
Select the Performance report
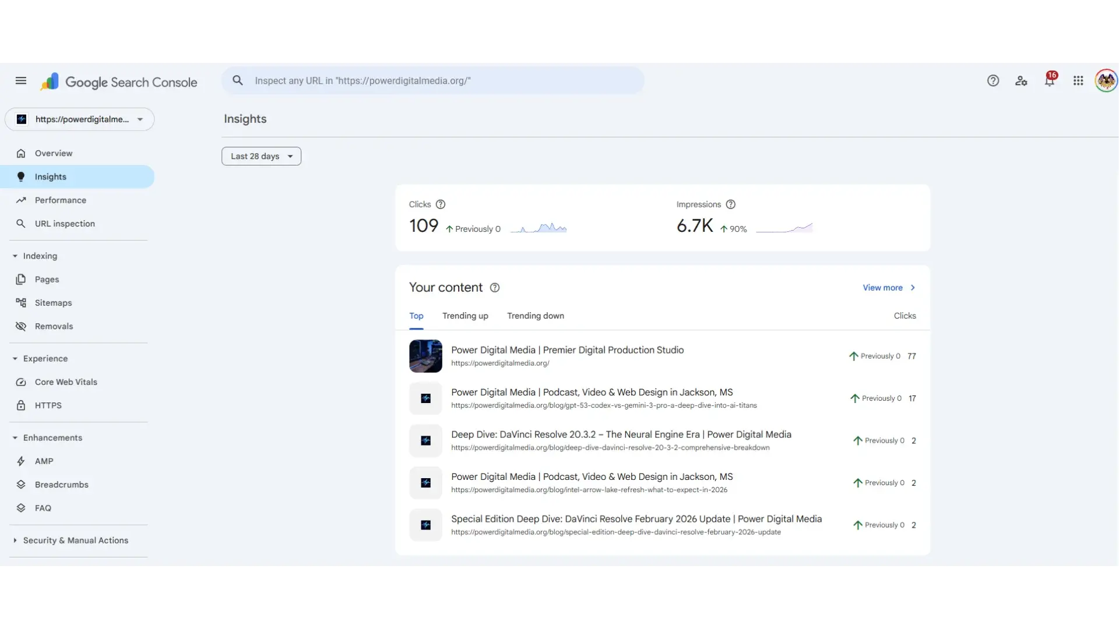click(60, 200)
